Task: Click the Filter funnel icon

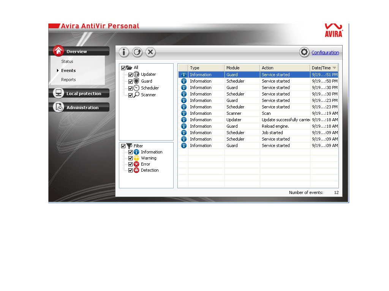Action: (x=129, y=146)
